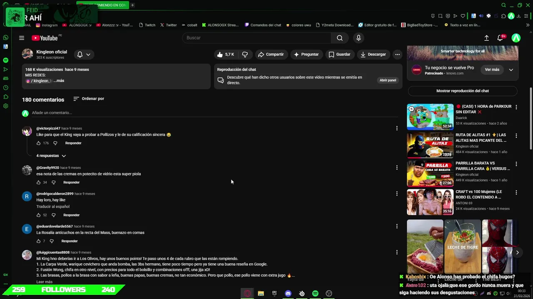The height and width of the screenshot is (299, 533).
Task: Click the search magnifier button
Action: point(340,38)
